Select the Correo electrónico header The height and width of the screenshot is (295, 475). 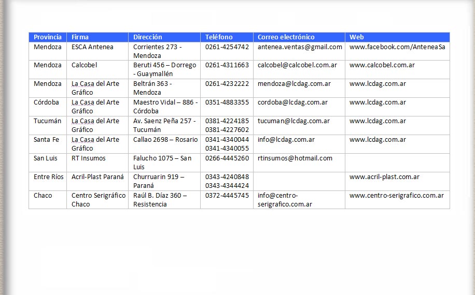286,37
